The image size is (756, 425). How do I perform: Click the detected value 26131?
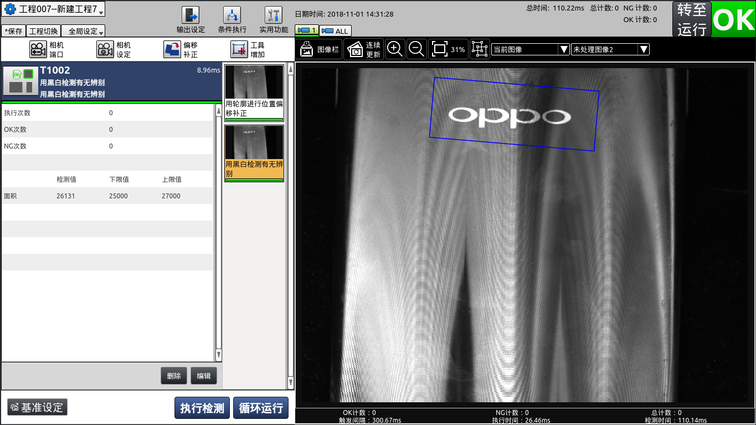(66, 196)
